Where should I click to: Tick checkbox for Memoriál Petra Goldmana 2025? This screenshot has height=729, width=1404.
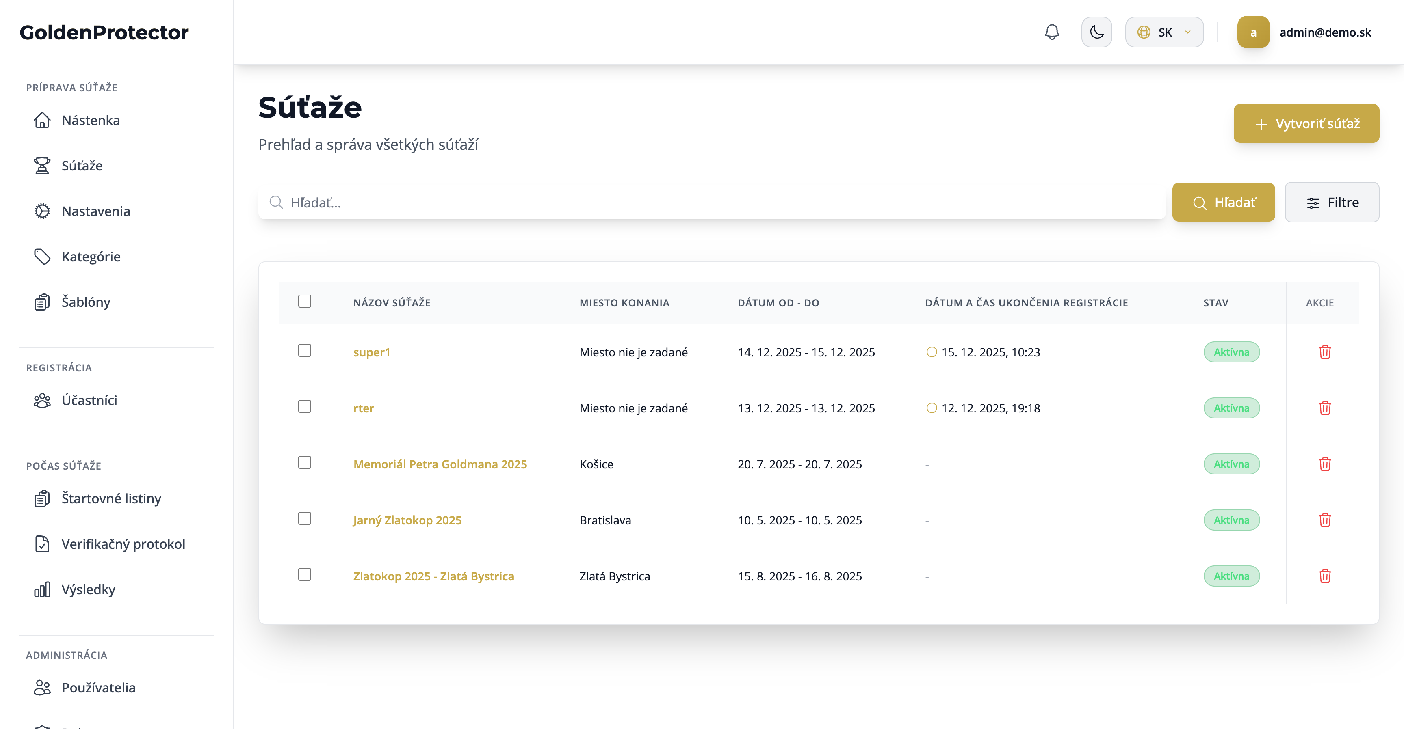(305, 463)
